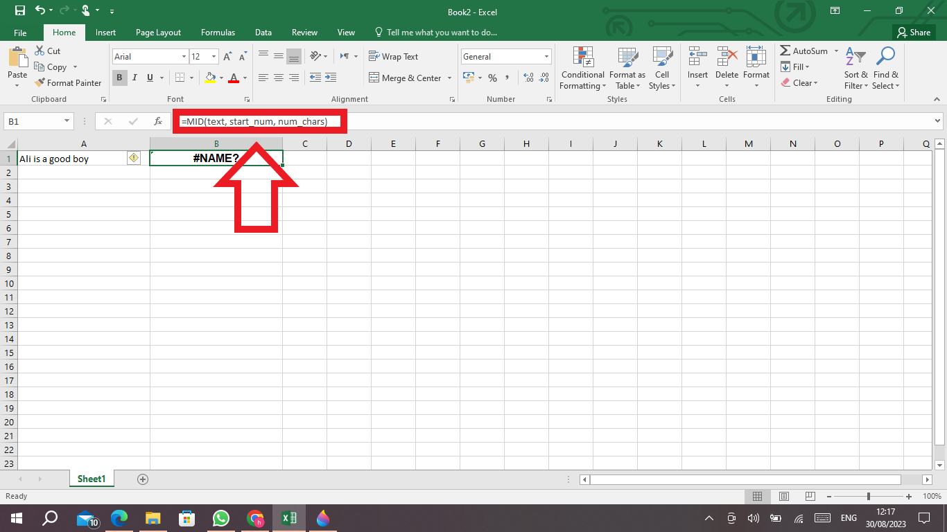Open the Format Painter tool
This screenshot has height=532, width=947.
click(x=68, y=82)
